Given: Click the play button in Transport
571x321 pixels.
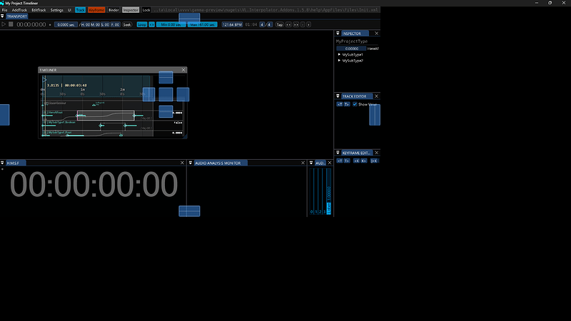Looking at the screenshot, I should coord(4,24).
